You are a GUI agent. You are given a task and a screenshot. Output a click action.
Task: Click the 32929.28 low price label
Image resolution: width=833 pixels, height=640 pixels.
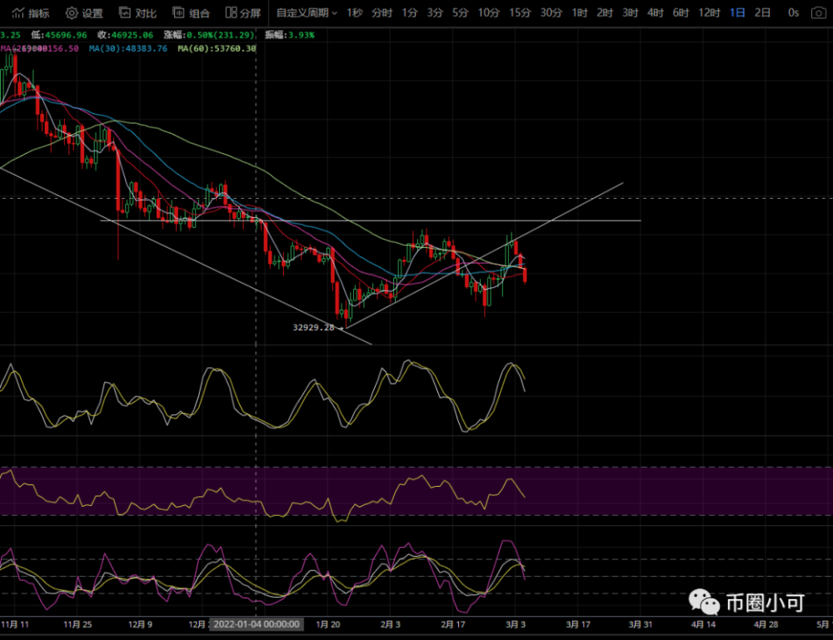click(x=313, y=327)
